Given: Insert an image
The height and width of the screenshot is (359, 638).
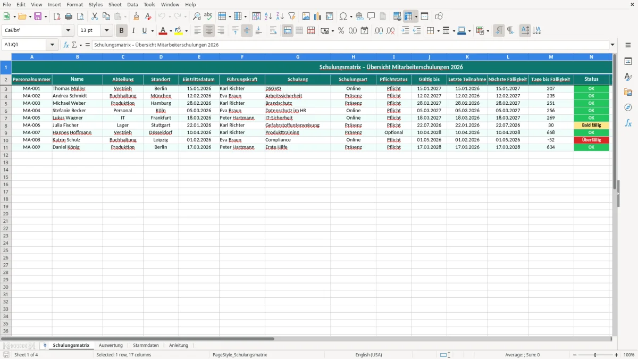Looking at the screenshot, I should tap(306, 16).
